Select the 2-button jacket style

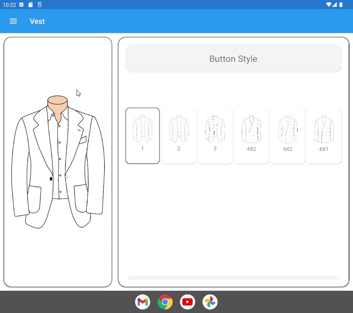(x=179, y=135)
